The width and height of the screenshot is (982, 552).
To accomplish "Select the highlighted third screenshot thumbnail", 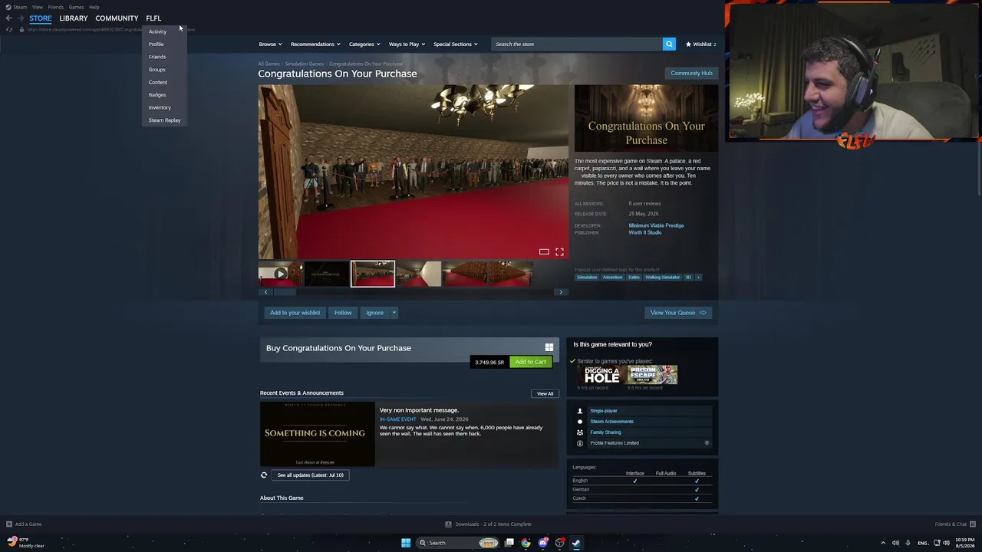I will 373,274.
